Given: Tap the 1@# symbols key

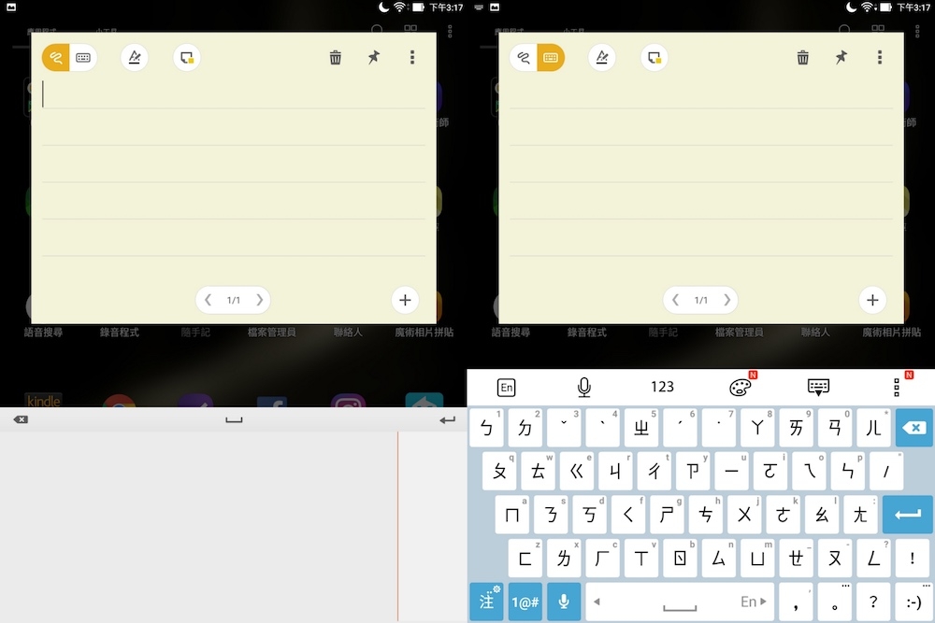Looking at the screenshot, I should [x=525, y=602].
